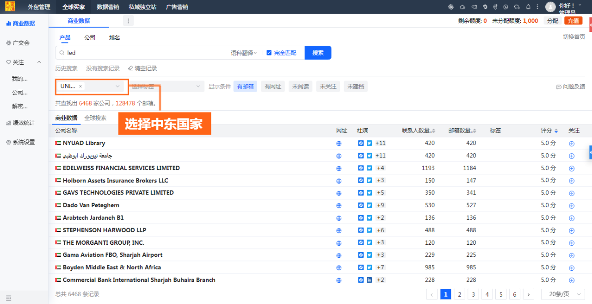This screenshot has width=592, height=304.
Task: Follow Holborn Assets Insurance Brokers LLC with plus
Action: (572, 181)
